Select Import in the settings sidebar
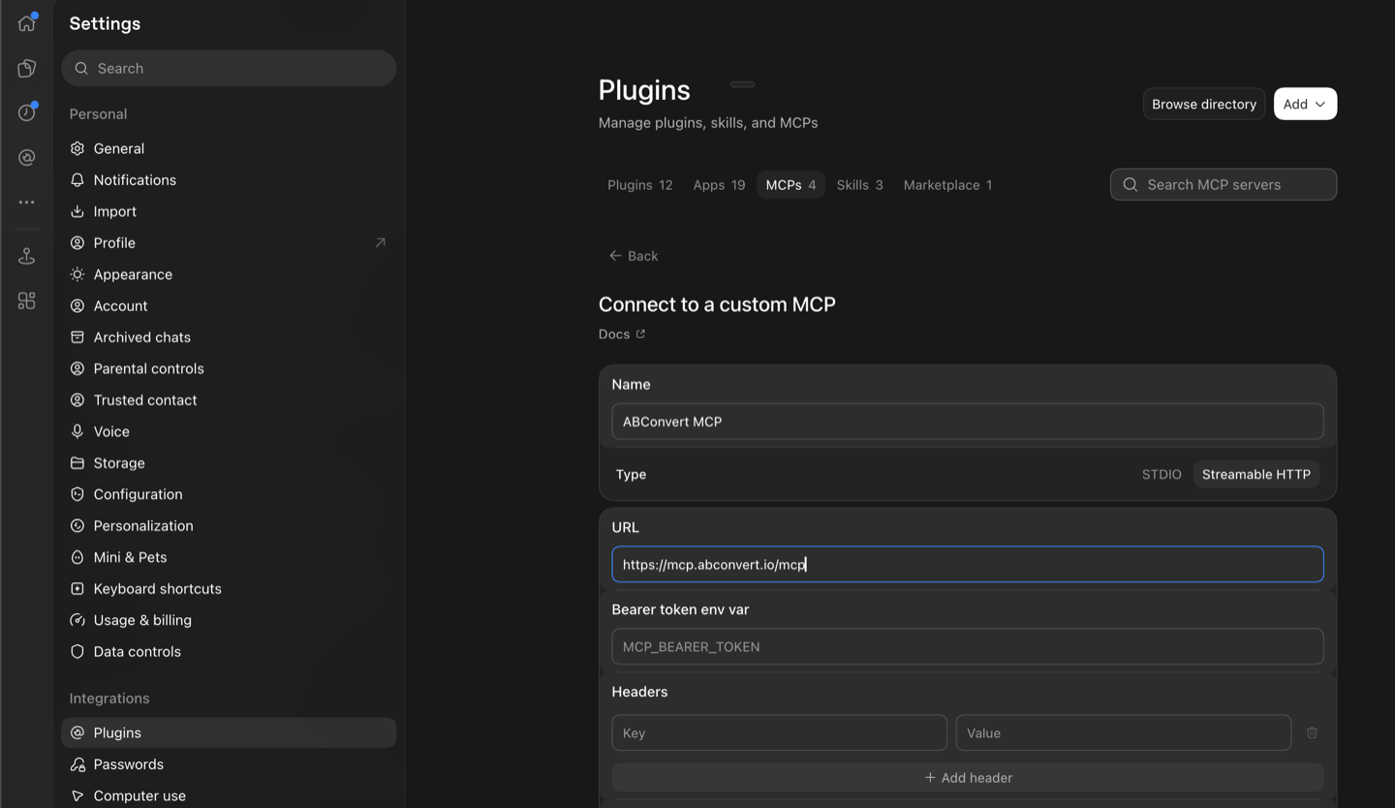 click(x=229, y=211)
